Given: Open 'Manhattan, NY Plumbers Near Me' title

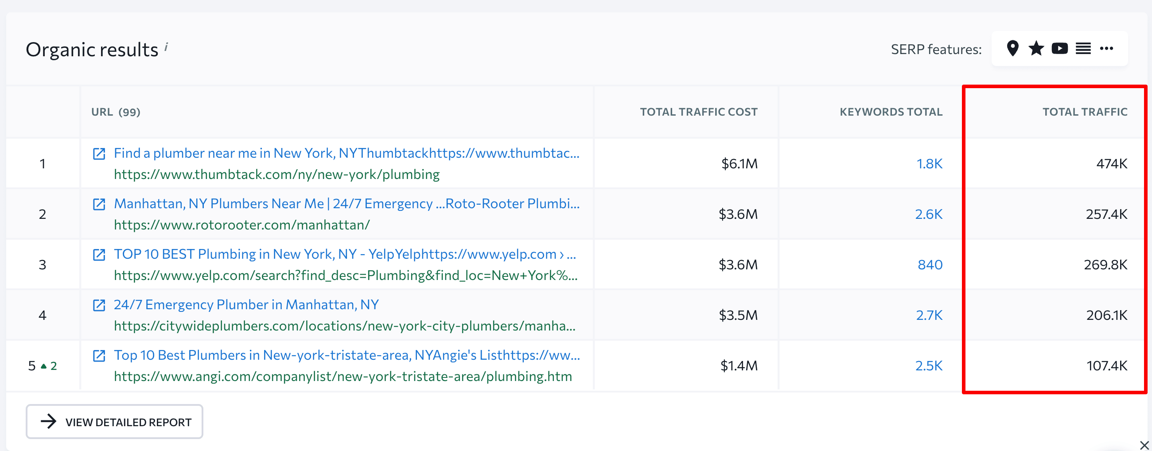Looking at the screenshot, I should coord(346,203).
